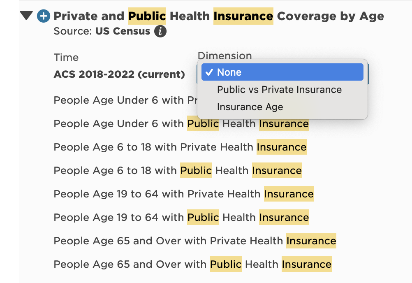Click the Dimension label
This screenshot has width=412, height=283.
point(225,56)
